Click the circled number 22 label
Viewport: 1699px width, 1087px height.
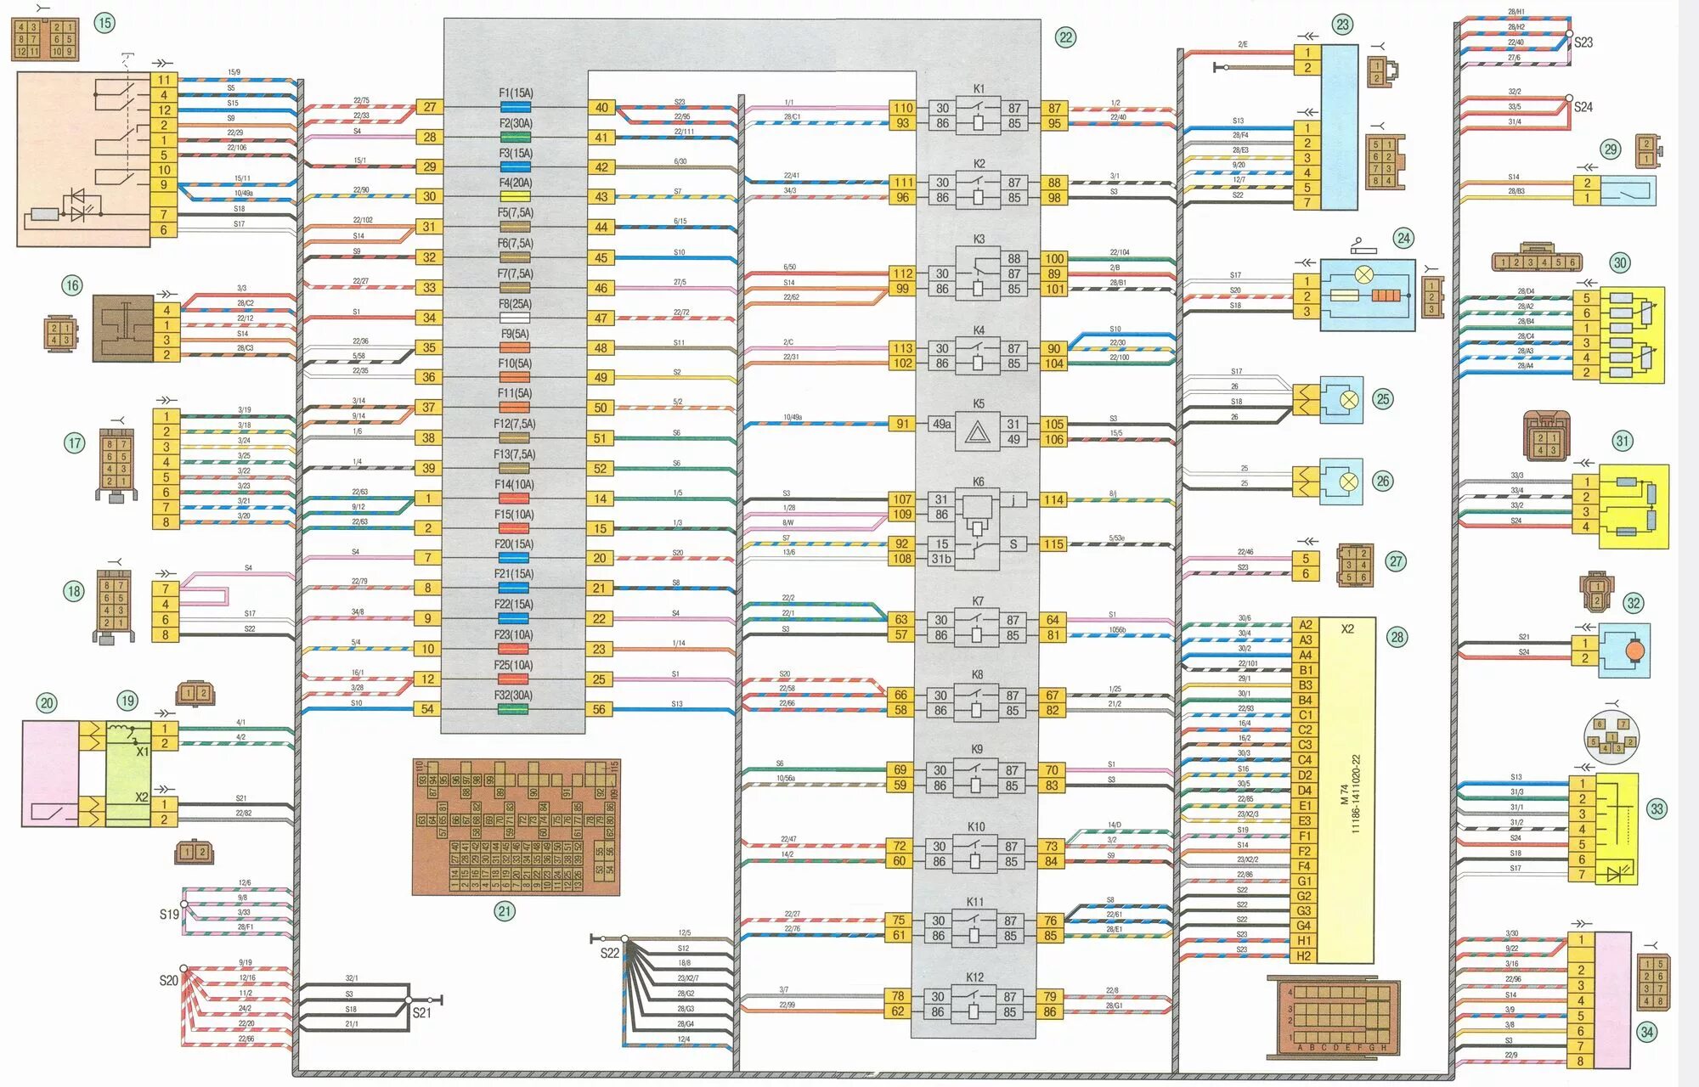(x=1065, y=37)
